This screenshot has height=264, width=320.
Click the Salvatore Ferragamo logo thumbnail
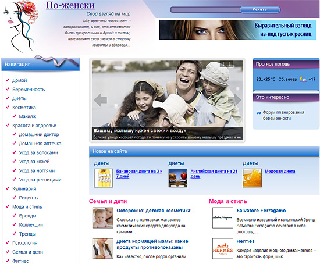[223, 218]
